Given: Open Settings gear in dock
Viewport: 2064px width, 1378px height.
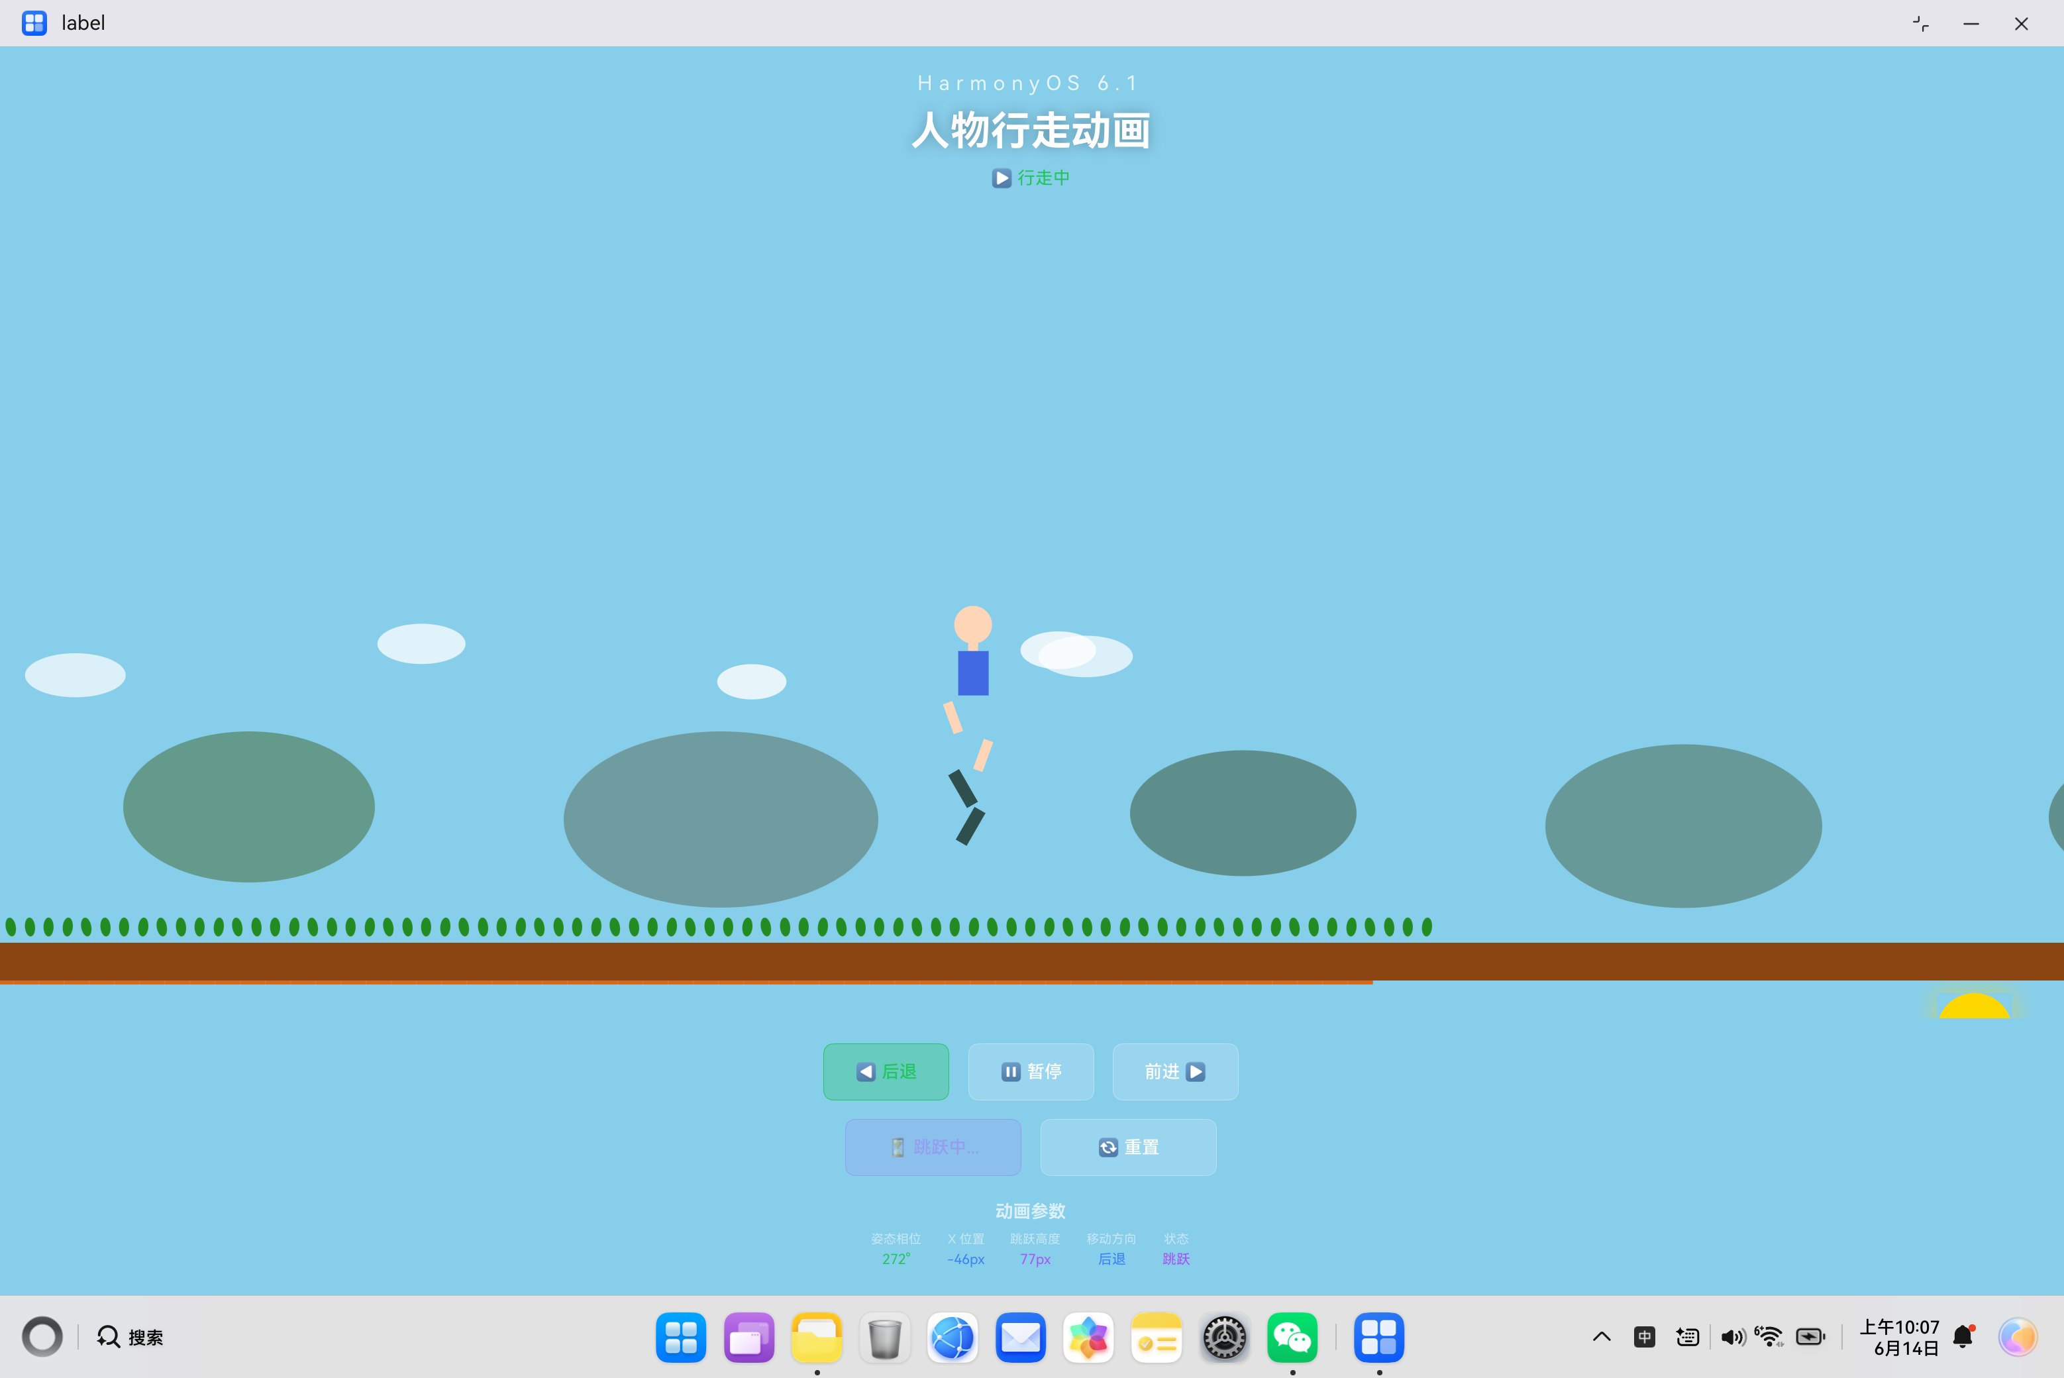Looking at the screenshot, I should tap(1224, 1337).
